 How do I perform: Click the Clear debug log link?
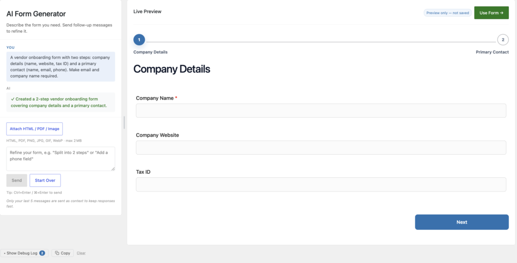click(81, 253)
